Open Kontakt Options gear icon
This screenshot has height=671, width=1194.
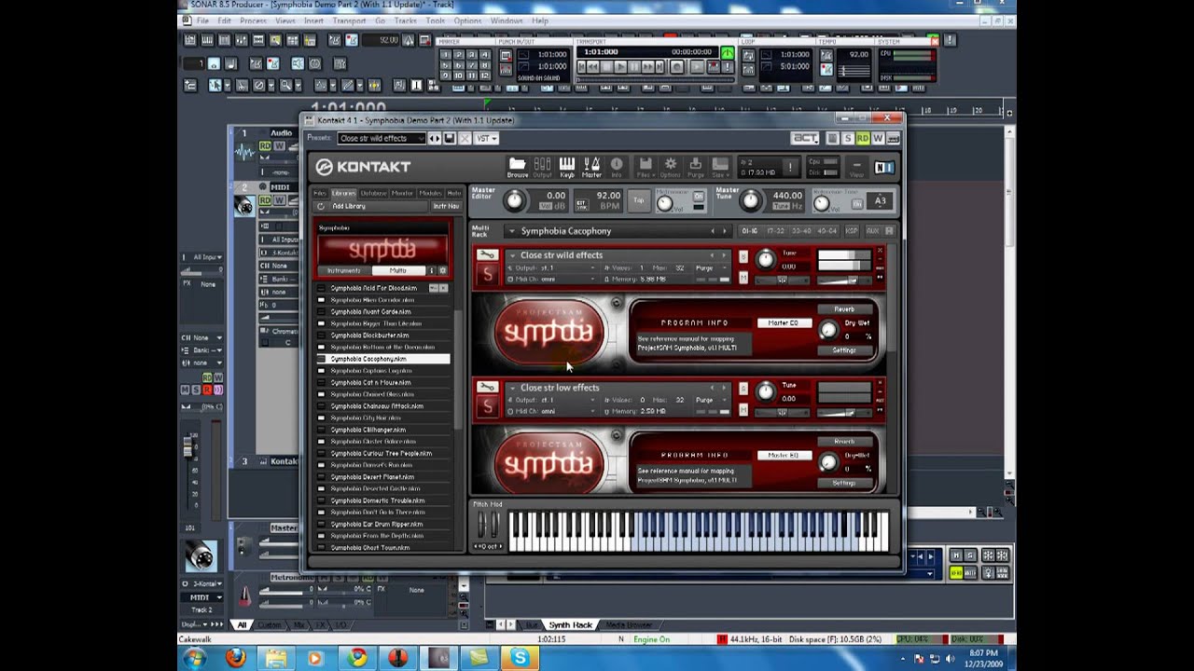point(670,167)
